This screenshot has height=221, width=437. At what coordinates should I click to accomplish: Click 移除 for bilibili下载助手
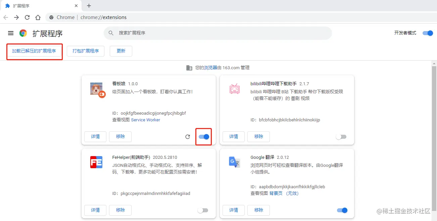(x=259, y=137)
